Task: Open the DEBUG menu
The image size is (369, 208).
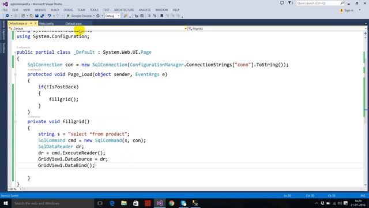Action: 68,10
